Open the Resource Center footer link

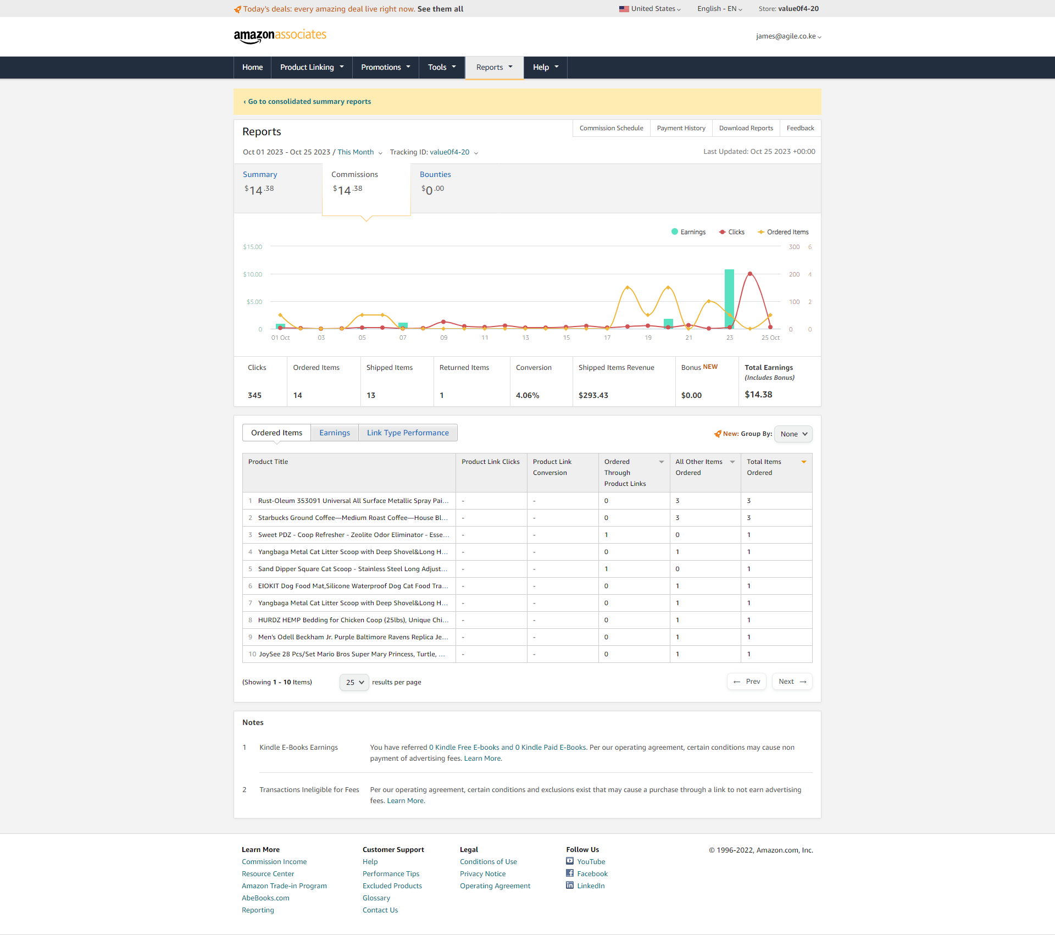[268, 874]
